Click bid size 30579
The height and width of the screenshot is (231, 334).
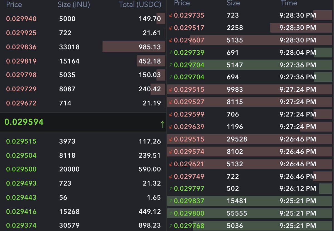click(x=69, y=225)
